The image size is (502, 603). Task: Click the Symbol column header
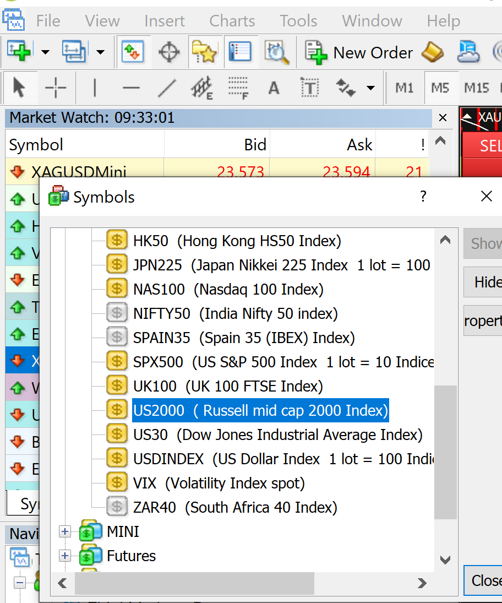coord(85,145)
